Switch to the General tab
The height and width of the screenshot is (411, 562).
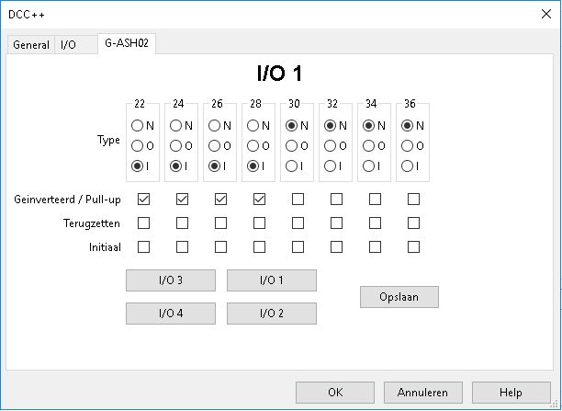(31, 45)
